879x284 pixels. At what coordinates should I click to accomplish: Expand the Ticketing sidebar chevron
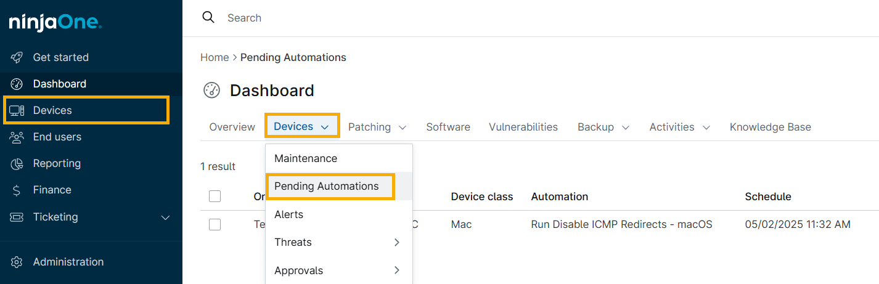165,217
